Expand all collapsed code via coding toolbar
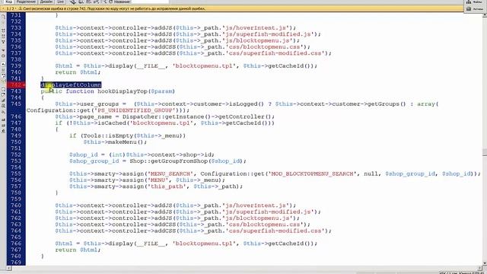The width and height of the screenshot is (487, 274). pos(3,42)
